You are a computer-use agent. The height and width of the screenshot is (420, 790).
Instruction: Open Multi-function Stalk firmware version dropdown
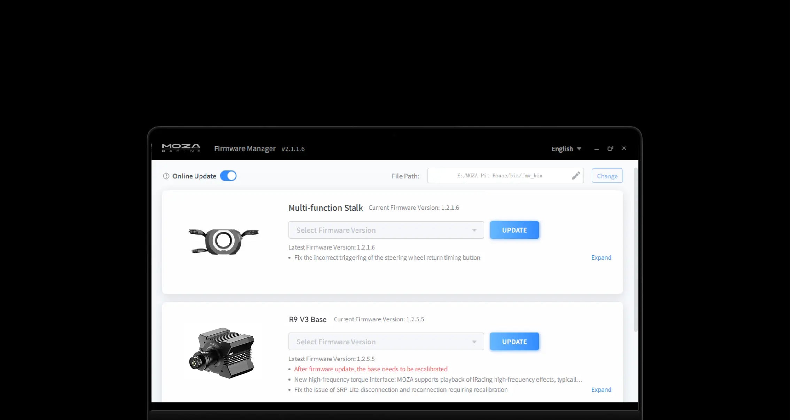386,230
